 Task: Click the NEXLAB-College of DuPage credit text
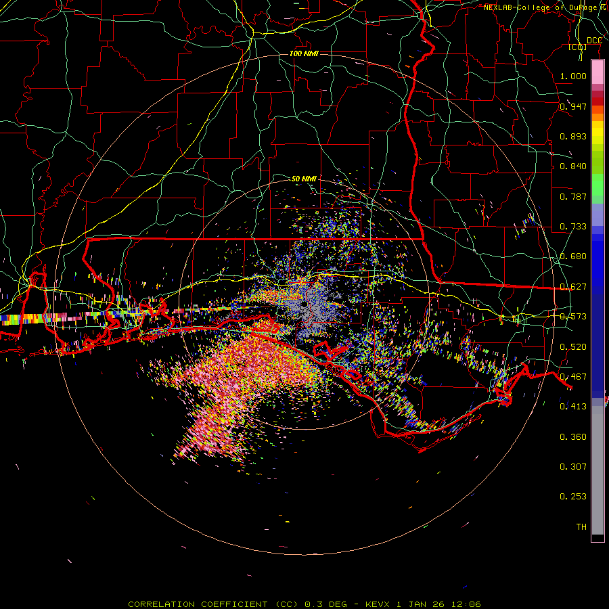(x=545, y=7)
